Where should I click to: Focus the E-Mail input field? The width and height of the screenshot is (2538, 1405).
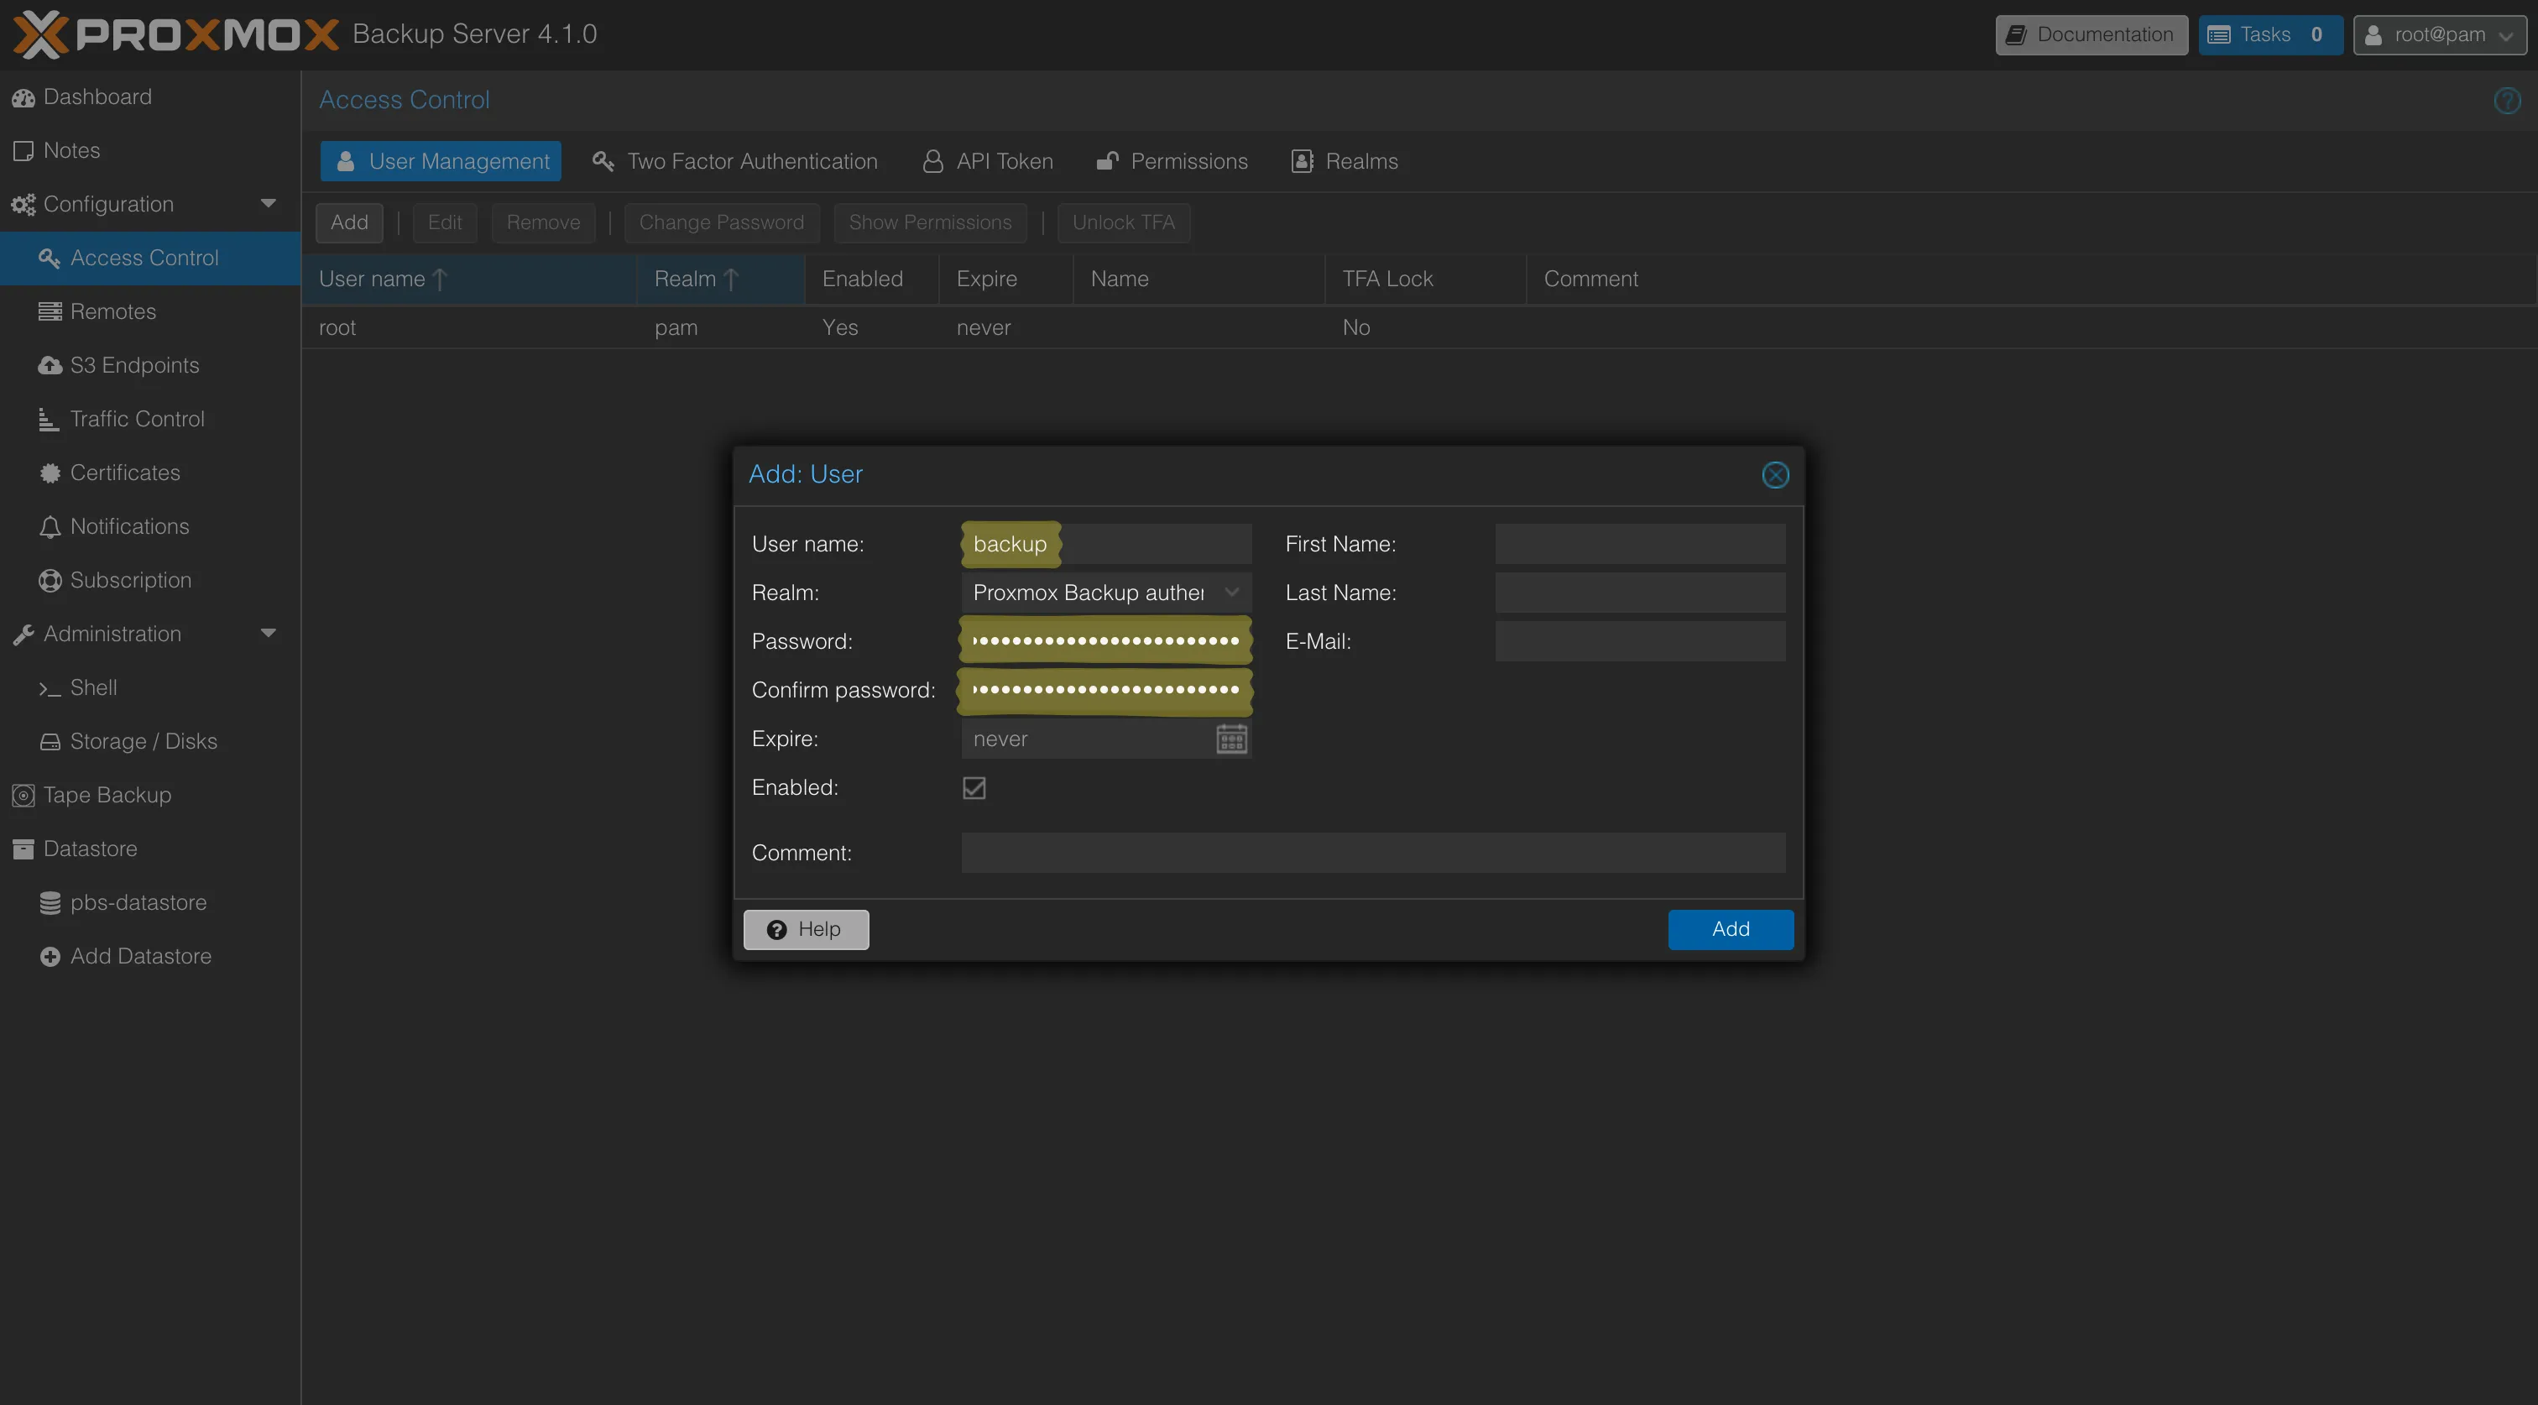[1639, 641]
